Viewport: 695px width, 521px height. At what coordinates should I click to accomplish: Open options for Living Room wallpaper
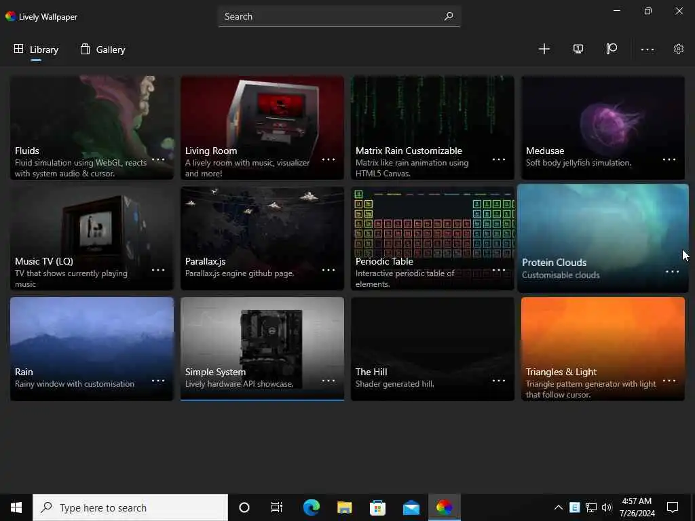[328, 159]
